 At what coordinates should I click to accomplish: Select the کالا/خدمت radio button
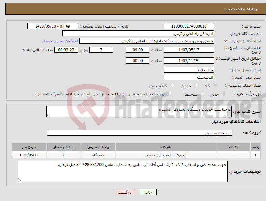[172, 85]
